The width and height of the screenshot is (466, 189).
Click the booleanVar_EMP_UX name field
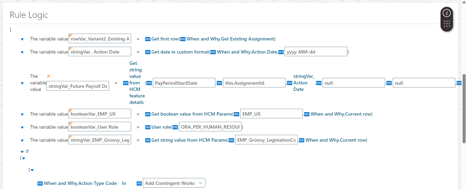coord(100,114)
